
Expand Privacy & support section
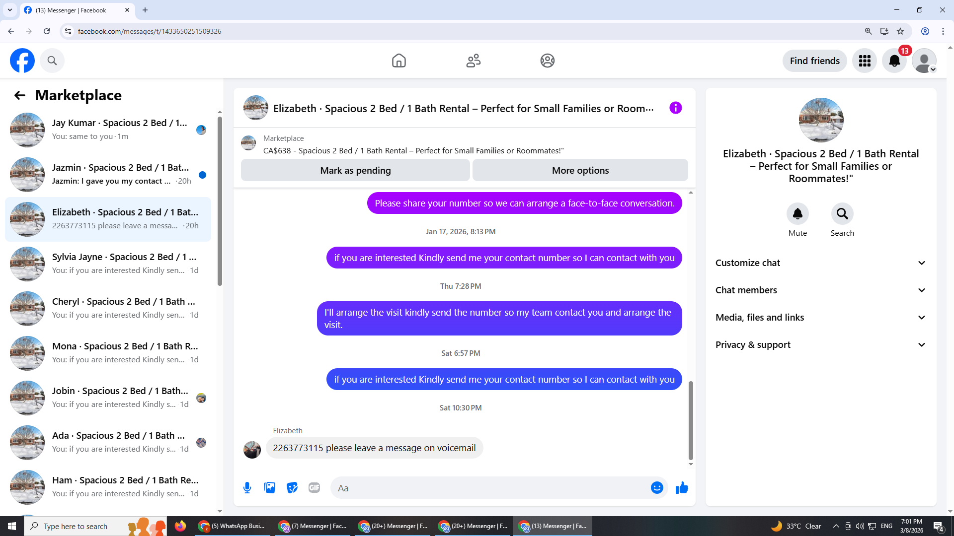pyautogui.click(x=821, y=345)
